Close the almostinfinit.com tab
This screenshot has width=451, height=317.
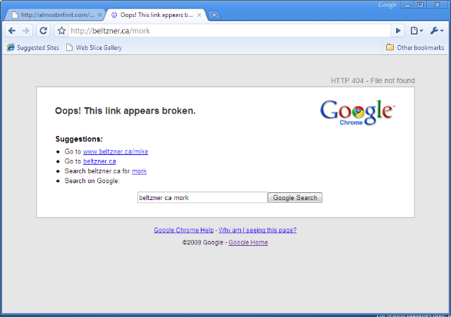coord(100,15)
